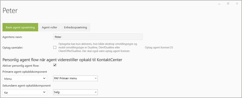
Task: Open the secondary component type dropdown showing Kø
Action: [25, 92]
